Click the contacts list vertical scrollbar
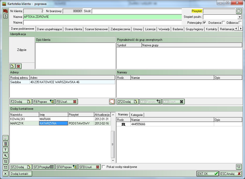This screenshot has width=245, height=179. [113, 144]
